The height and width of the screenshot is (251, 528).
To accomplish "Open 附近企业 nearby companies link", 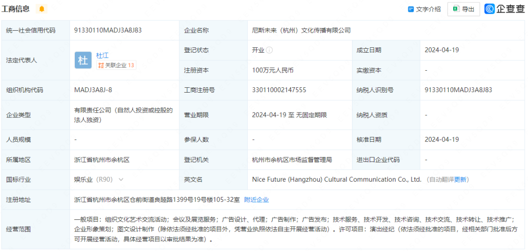I will [x=257, y=200].
